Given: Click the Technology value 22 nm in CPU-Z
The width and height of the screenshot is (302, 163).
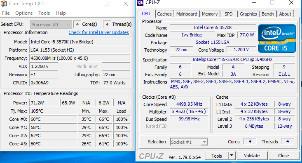Looking at the screenshot, I should click(181, 50).
